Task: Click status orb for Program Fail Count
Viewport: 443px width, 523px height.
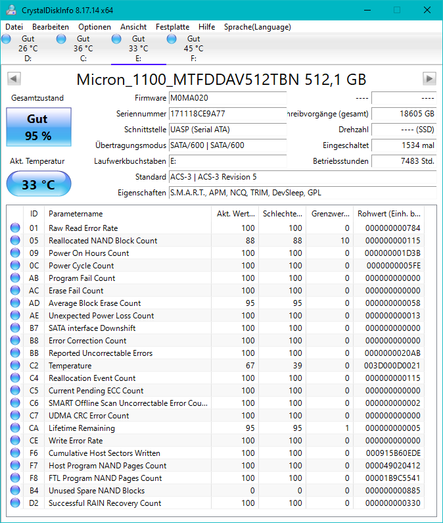Action: tap(15, 278)
